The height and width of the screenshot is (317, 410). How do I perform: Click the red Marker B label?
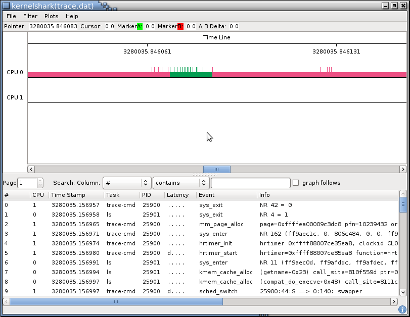[180, 26]
